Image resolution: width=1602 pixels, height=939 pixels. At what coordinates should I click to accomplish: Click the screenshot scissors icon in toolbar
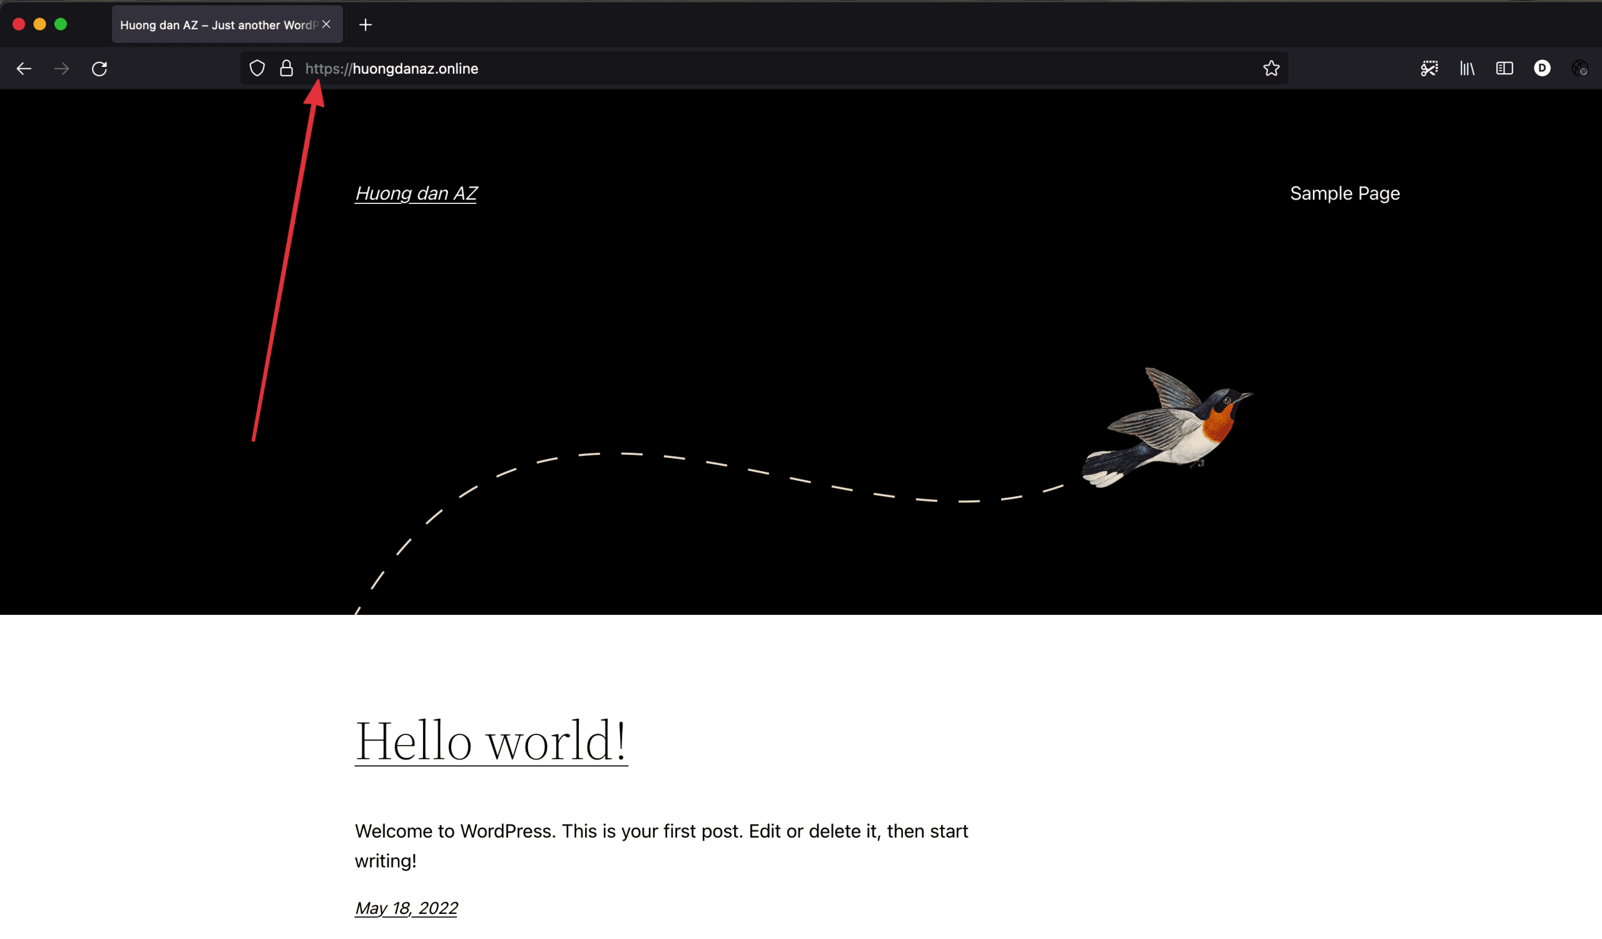point(1429,69)
